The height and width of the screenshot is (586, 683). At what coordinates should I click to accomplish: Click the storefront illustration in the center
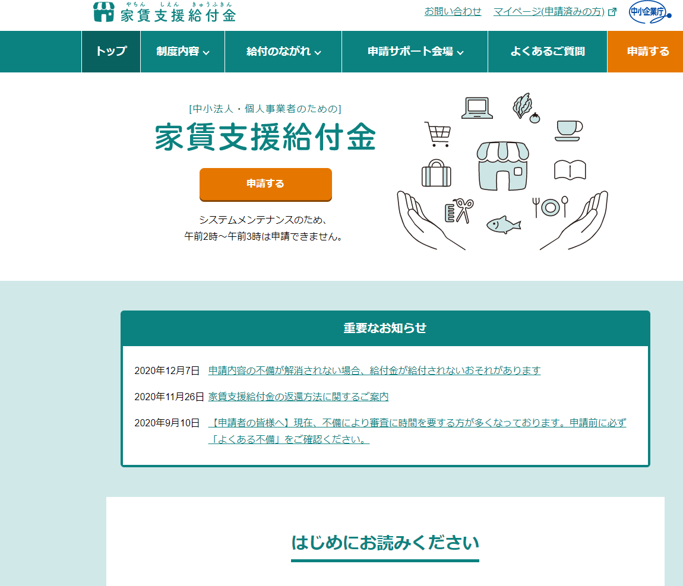[503, 166]
